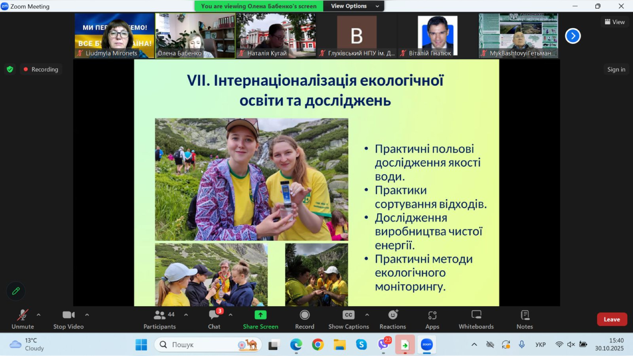Show next participants with blue arrow
The width and height of the screenshot is (633, 356).
[x=573, y=36]
